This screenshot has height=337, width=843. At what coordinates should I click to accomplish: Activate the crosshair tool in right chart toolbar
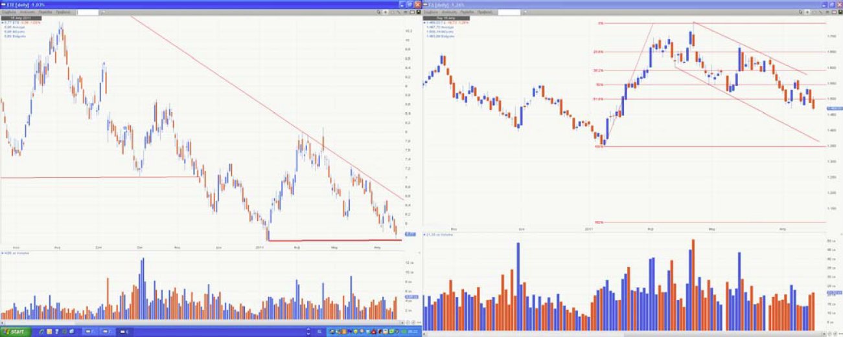(807, 12)
